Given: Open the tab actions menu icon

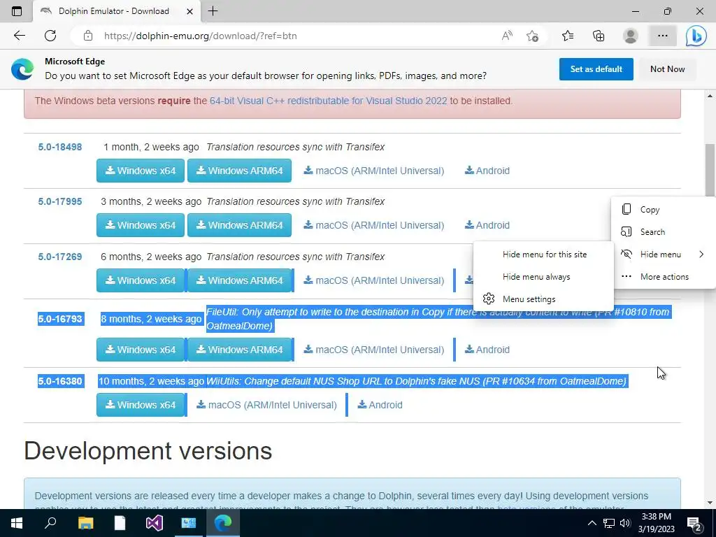Looking at the screenshot, I should [17, 11].
